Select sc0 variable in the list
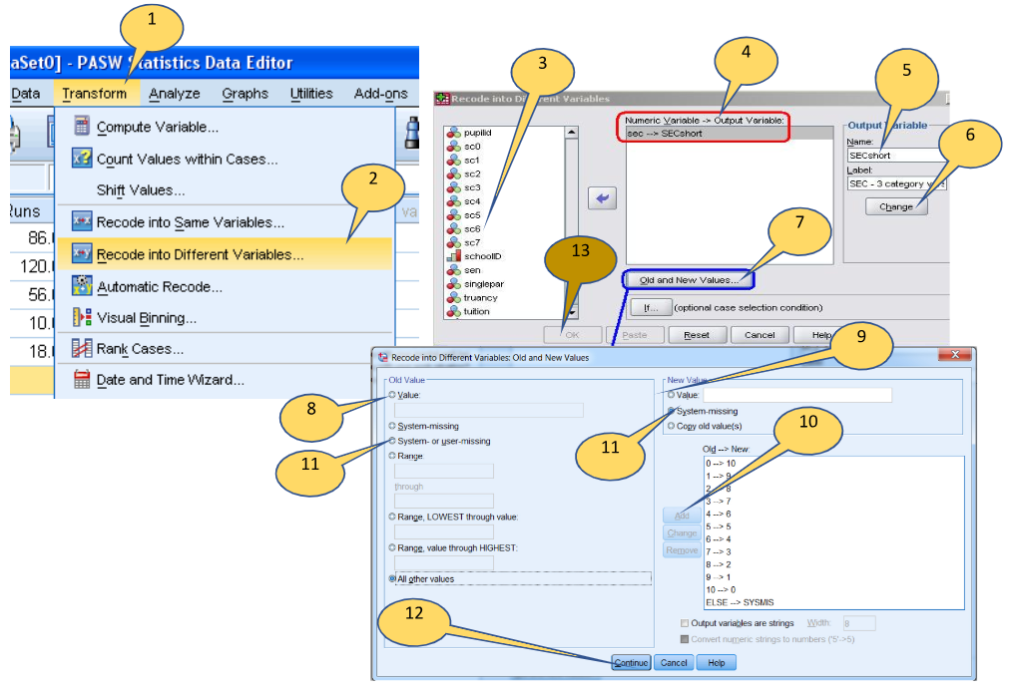Image resolution: width=1010 pixels, height=695 pixels. point(471,146)
